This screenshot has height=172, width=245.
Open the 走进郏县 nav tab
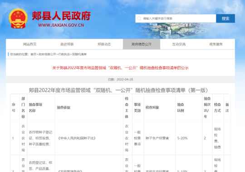(67, 44)
